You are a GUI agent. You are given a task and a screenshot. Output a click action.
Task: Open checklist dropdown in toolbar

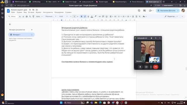point(120,16)
